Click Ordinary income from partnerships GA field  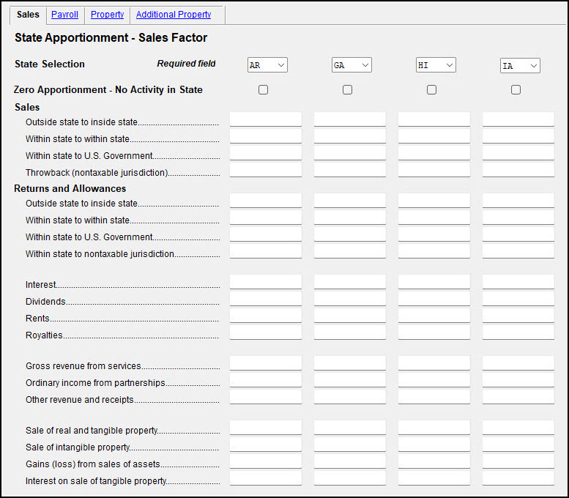[350, 380]
